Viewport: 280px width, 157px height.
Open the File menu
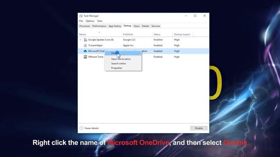point(81,21)
